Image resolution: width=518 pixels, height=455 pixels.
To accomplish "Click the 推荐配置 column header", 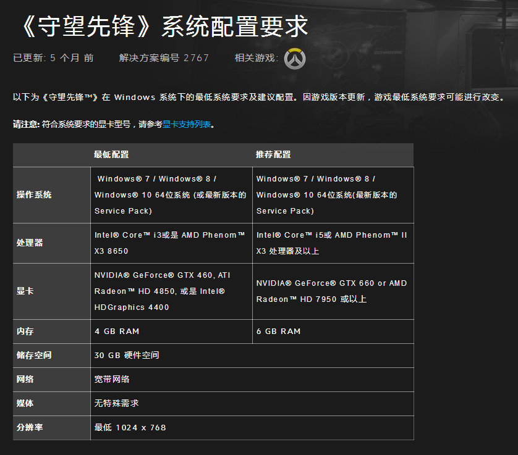I will tap(273, 154).
